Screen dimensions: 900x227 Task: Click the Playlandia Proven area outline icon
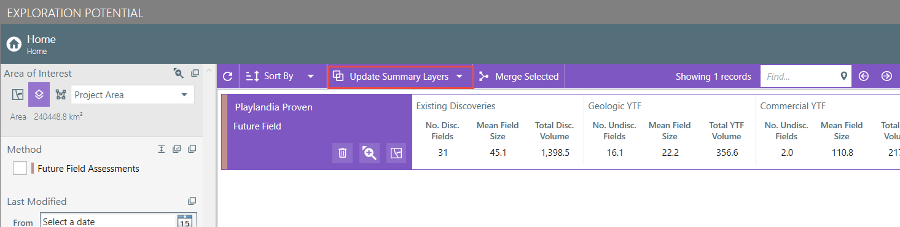[396, 153]
